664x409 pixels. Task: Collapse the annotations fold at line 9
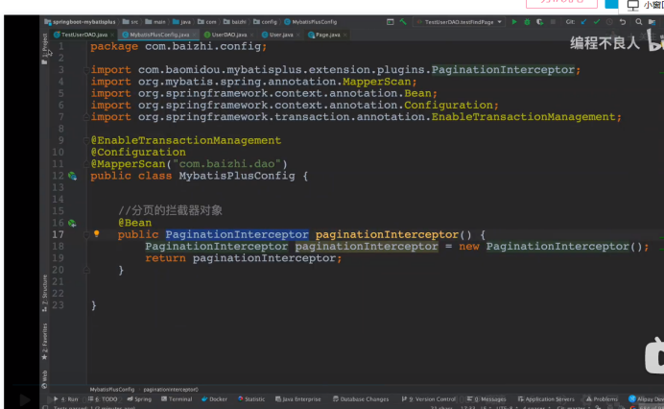tap(86, 141)
